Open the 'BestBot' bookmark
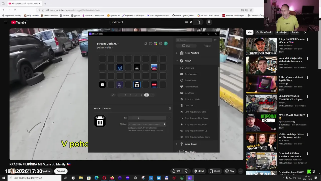The width and height of the screenshot is (321, 181). point(64,16)
